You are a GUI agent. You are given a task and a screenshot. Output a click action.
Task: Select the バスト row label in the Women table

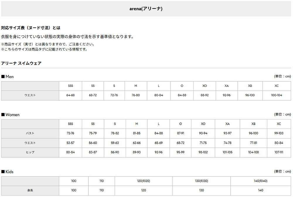[30, 133]
